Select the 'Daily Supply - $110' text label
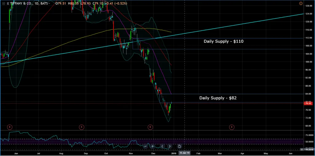Image resolution: width=315 pixels, height=156 pixels. [223, 41]
